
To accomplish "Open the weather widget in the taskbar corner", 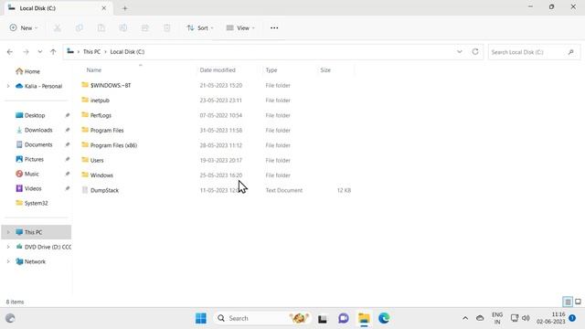I will coord(10,318).
